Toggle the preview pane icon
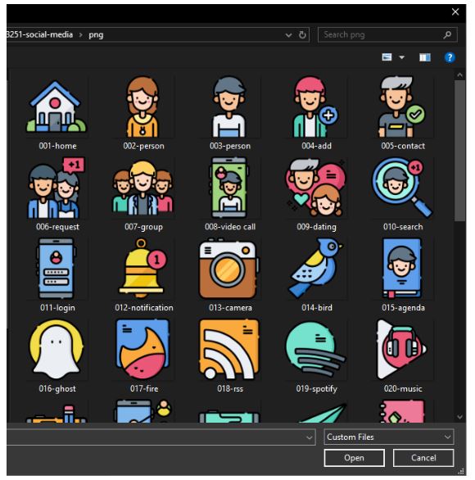 425,57
